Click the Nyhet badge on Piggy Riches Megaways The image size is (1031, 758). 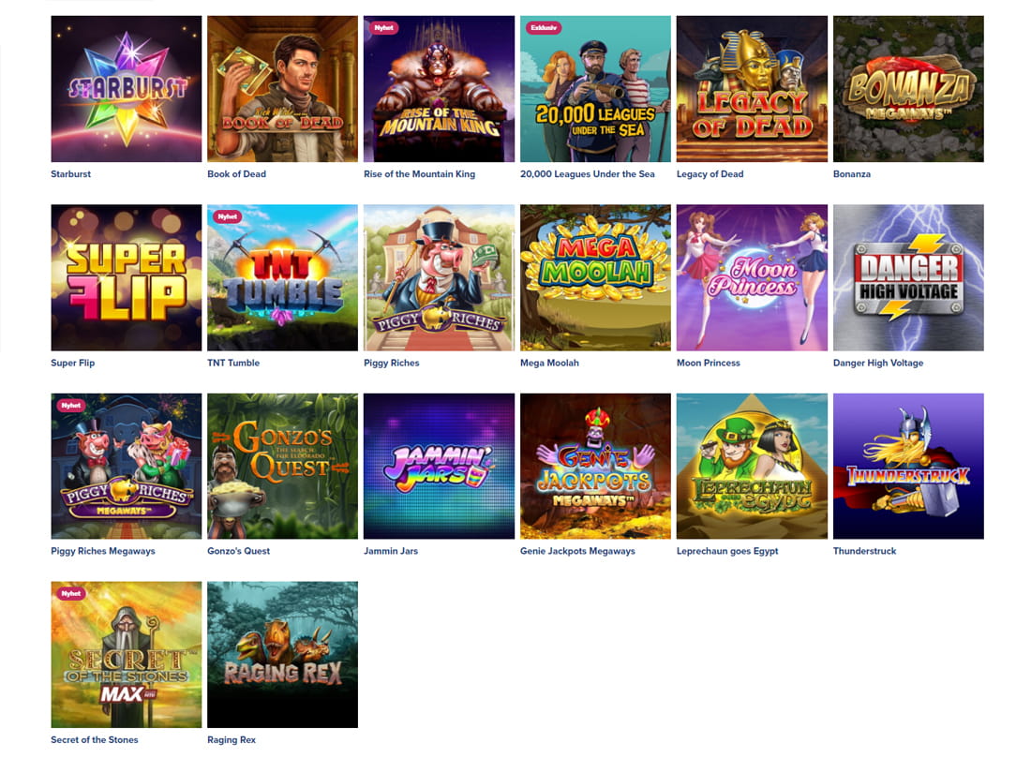coord(71,405)
